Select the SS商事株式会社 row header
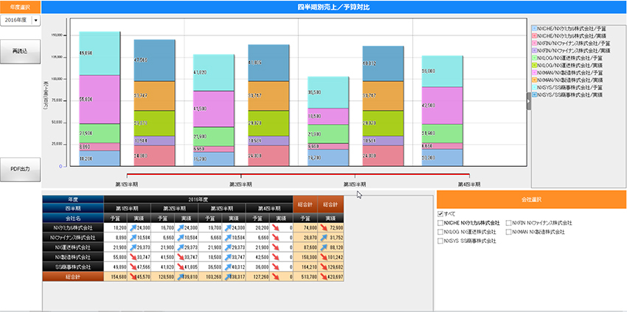This screenshot has height=316, width=627. (x=73, y=267)
